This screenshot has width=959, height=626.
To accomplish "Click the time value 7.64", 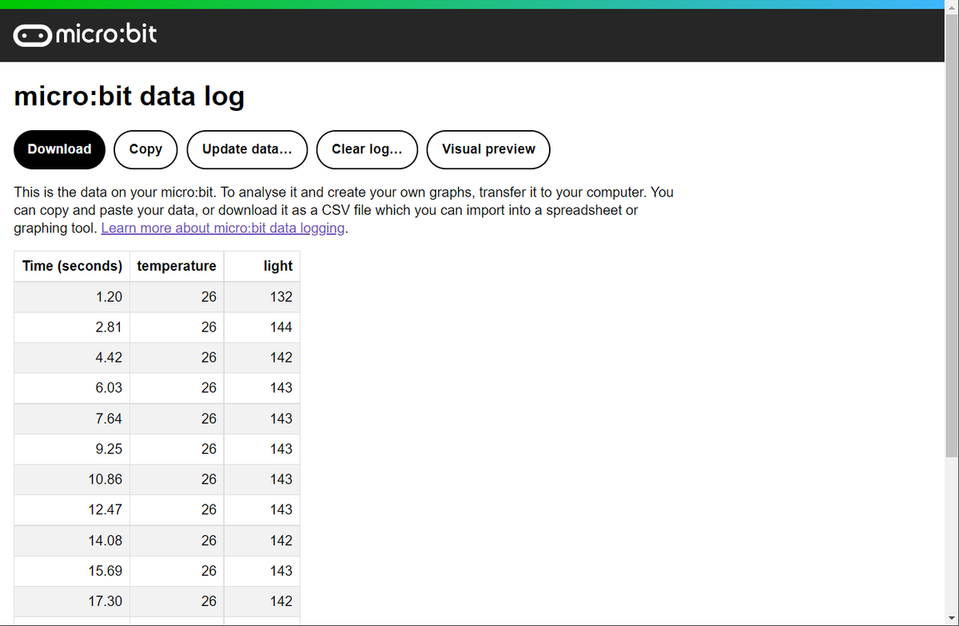I will pyautogui.click(x=109, y=418).
